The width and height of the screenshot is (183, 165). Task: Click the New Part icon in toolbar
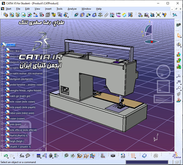tap(18, 15)
